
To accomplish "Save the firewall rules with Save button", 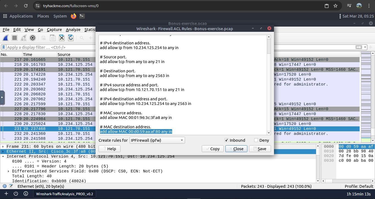I will coord(260,149).
